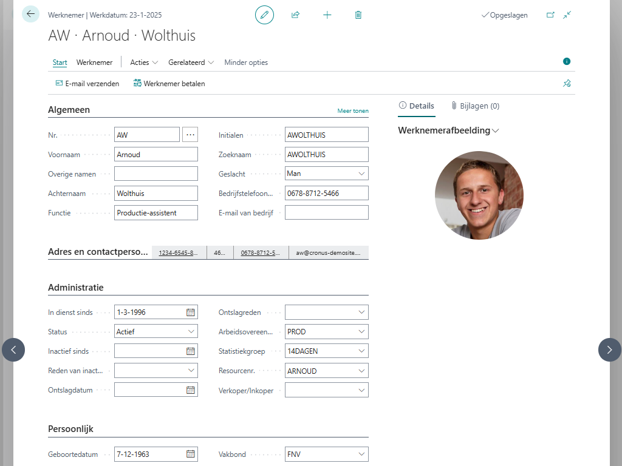Go to next record arrow
Screen dimensions: 622x466
pyautogui.click(x=609, y=349)
